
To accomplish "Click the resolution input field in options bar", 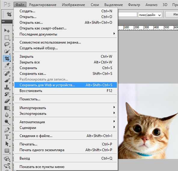I will (x=127, y=15).
